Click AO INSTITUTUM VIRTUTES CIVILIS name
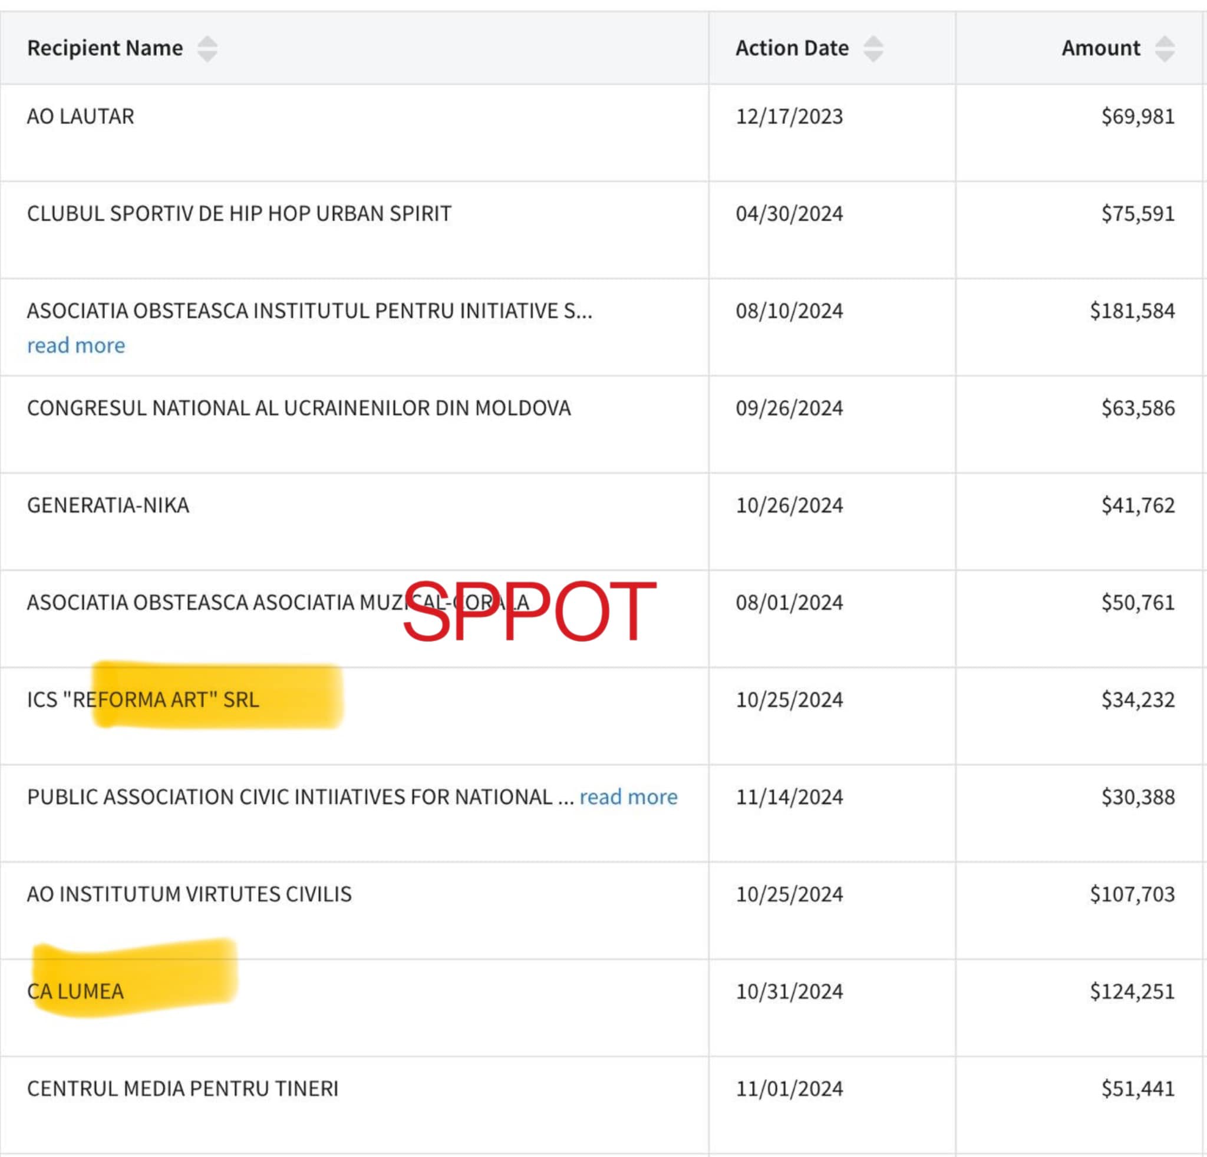 [189, 894]
